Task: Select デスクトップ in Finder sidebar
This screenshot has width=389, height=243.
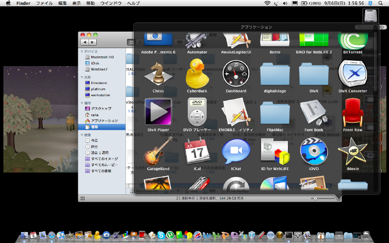Action: (x=102, y=108)
